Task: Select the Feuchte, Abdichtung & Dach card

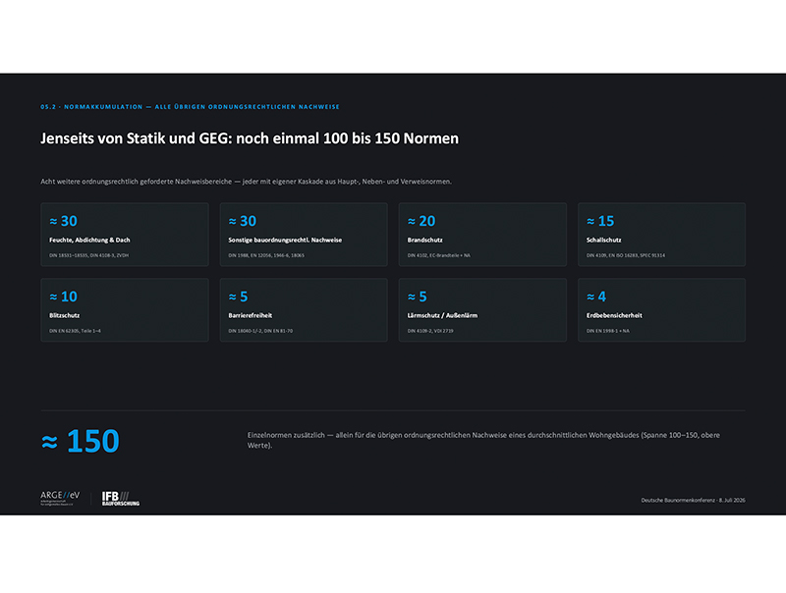Action: click(x=125, y=235)
